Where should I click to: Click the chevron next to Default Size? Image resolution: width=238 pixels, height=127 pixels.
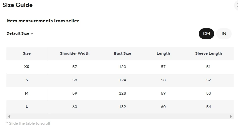click(x=32, y=34)
